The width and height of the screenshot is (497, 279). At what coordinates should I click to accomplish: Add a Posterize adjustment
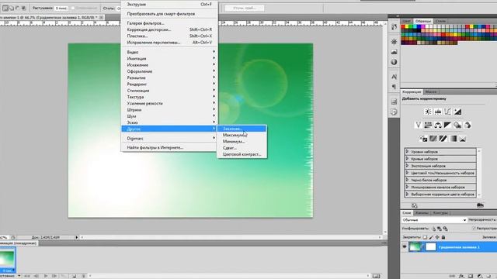[x=433, y=139]
